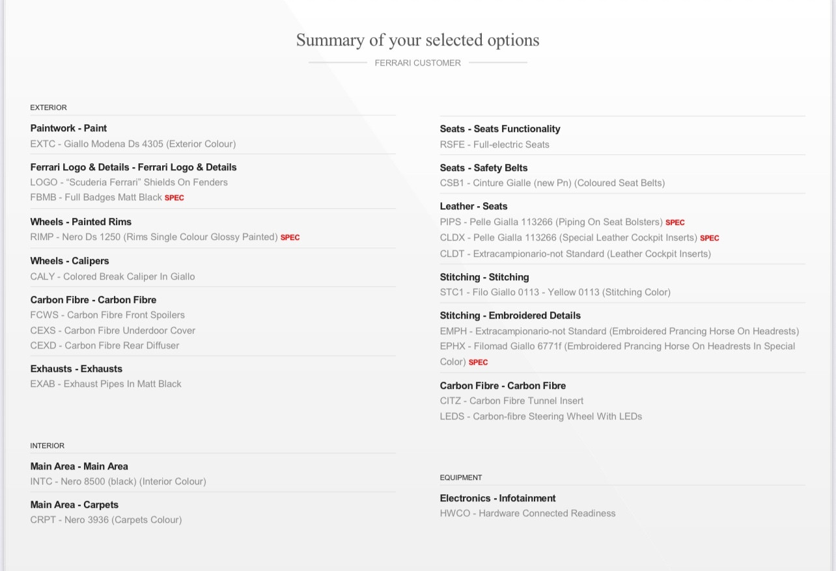Click the EXTC Giallo Modena Ds 4305 option

pos(133,144)
